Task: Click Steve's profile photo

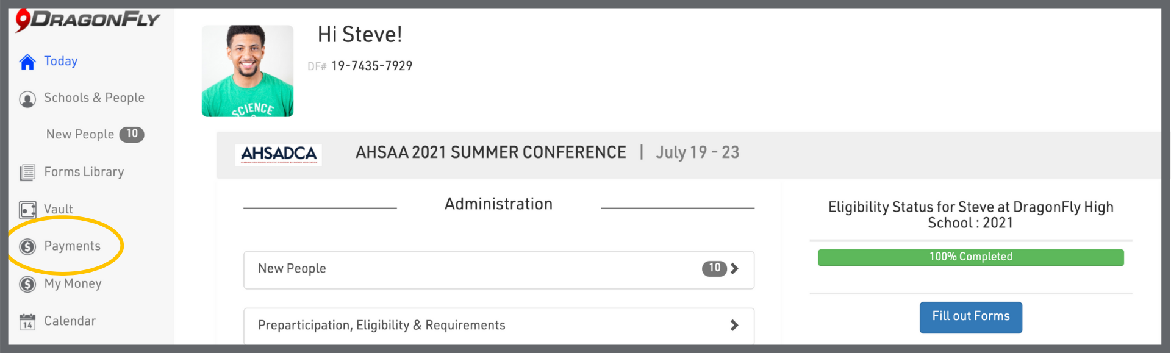Action: [248, 71]
